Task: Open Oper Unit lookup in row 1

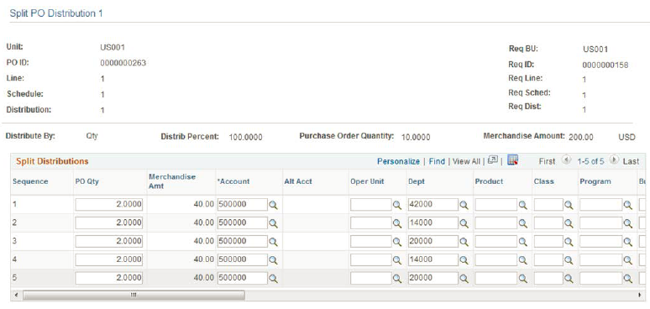Action: 397,205
